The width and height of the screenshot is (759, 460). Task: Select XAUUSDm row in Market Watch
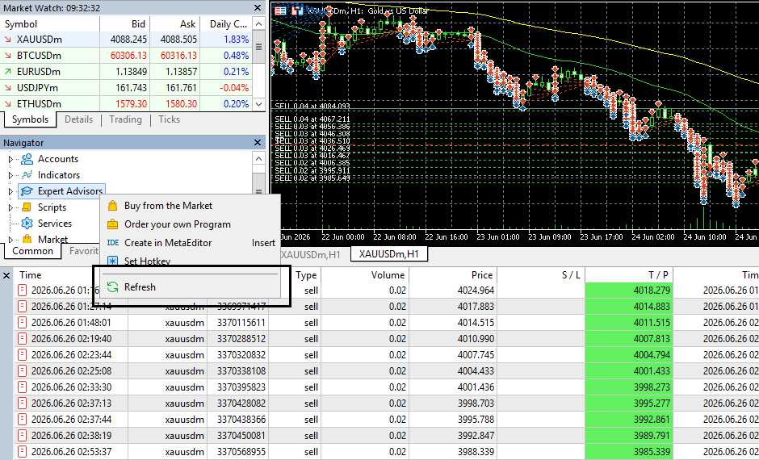point(126,40)
